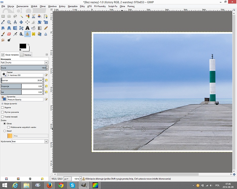Choose the Select by Color tool

click(x=27, y=16)
